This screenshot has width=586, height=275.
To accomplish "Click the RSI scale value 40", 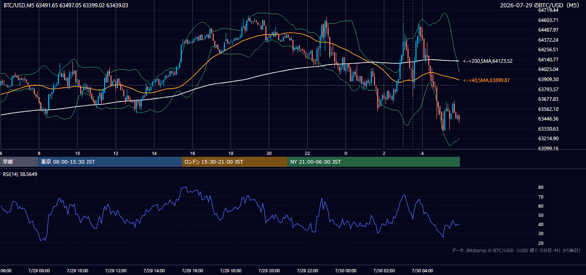I will coord(541,224).
